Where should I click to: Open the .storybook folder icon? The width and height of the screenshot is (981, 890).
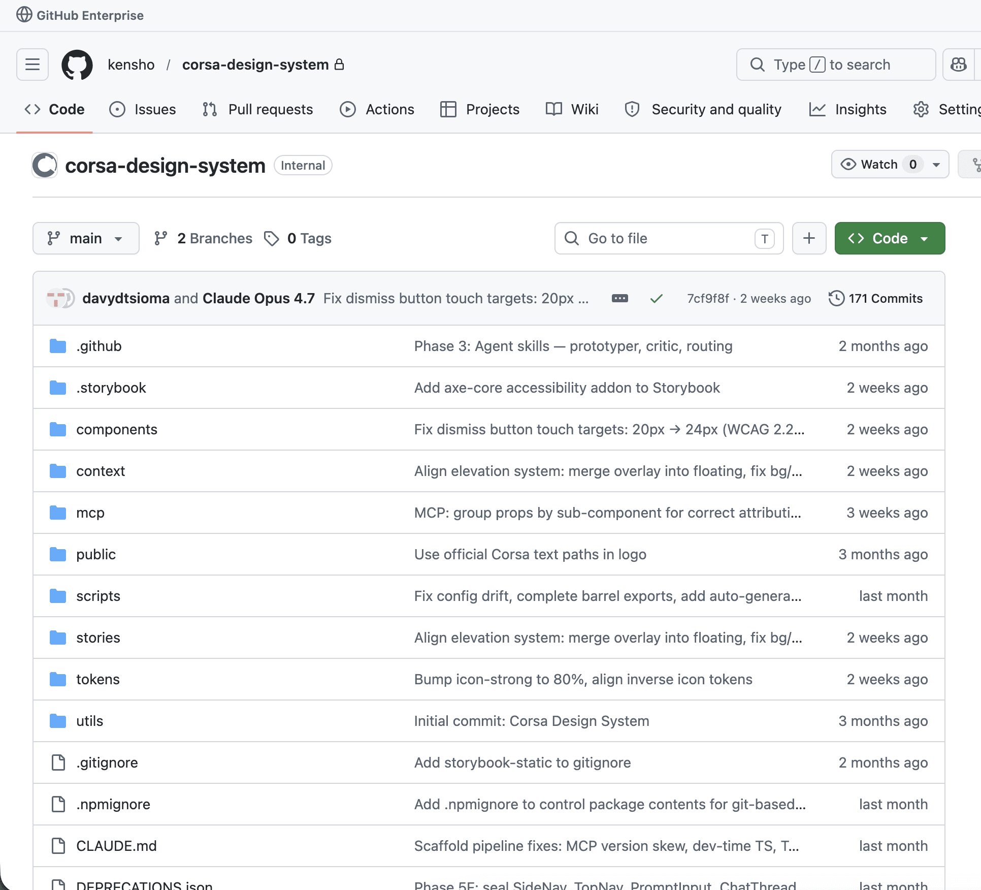click(x=58, y=388)
